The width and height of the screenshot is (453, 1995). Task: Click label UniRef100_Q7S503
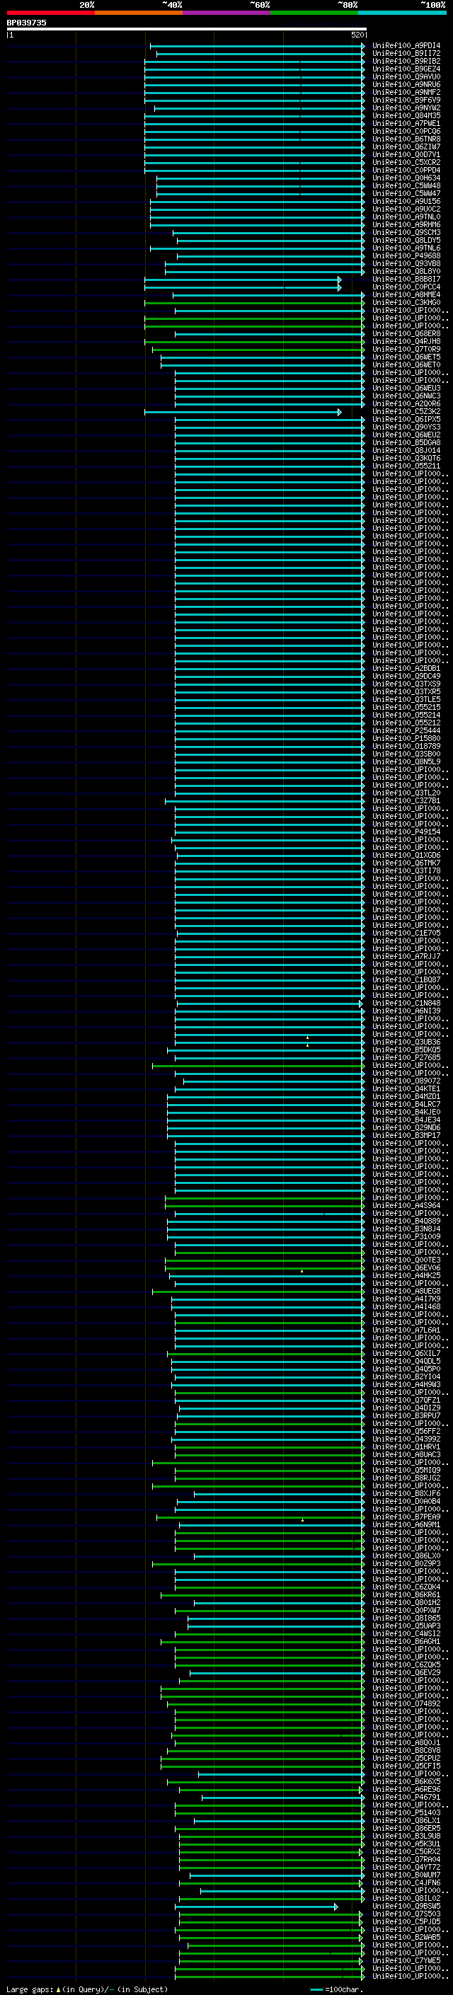(406, 1914)
